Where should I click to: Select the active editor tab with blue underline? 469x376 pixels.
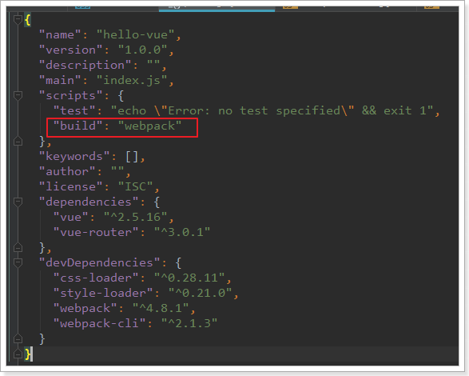tap(217, 8)
